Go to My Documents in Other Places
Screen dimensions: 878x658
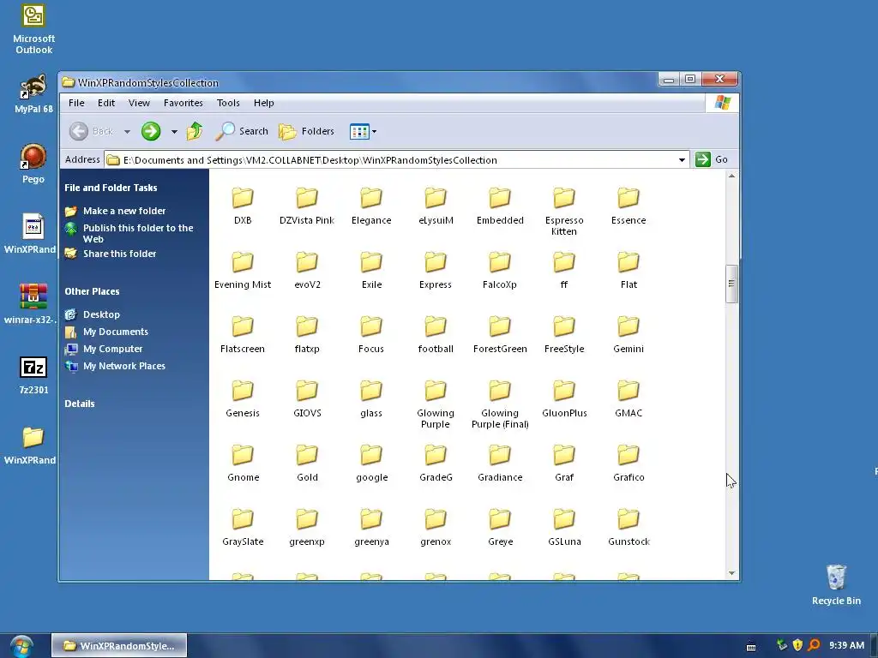116,332
